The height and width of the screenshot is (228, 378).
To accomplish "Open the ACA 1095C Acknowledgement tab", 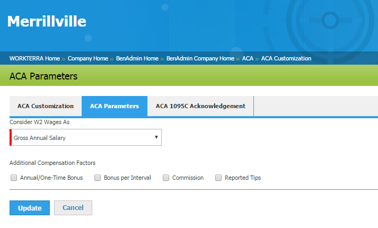I will pyautogui.click(x=200, y=106).
